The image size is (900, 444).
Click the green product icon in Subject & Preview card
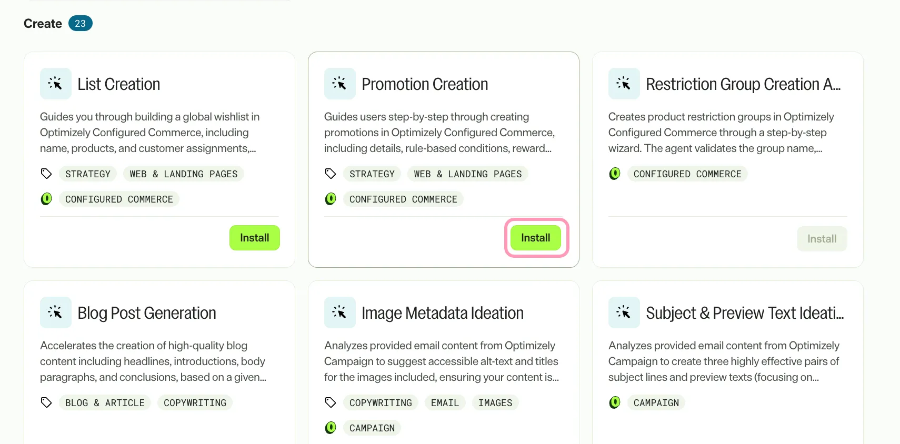615,402
